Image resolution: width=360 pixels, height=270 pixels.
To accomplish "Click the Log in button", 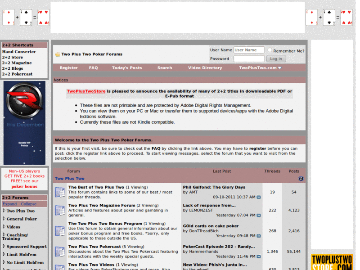I will tap(276, 59).
